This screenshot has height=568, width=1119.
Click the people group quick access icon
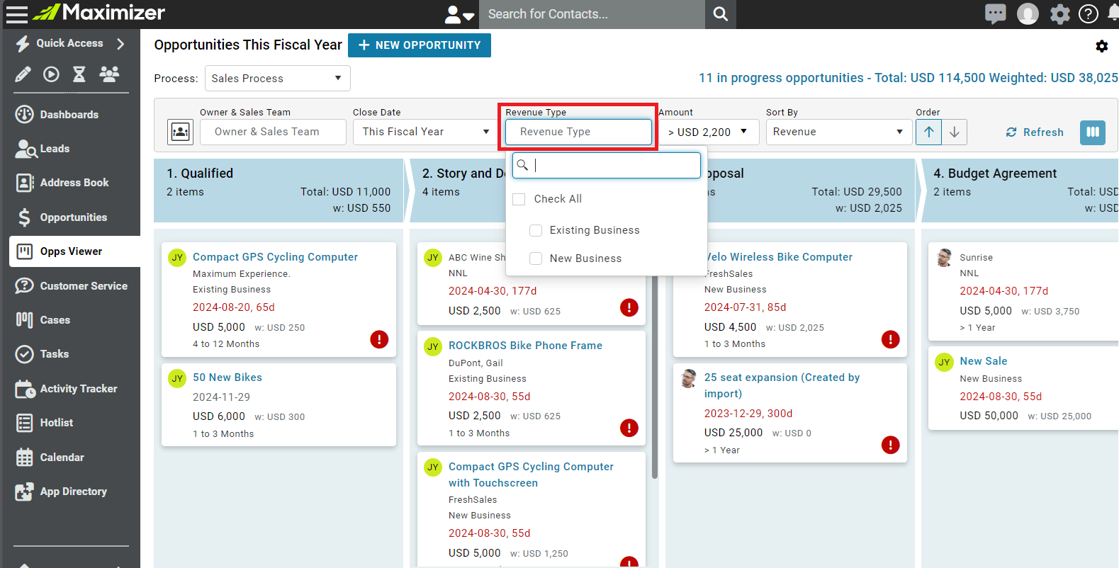pos(109,74)
